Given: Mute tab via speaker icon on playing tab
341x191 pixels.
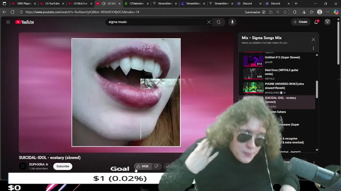Looking at the screenshot, I should (104, 4).
